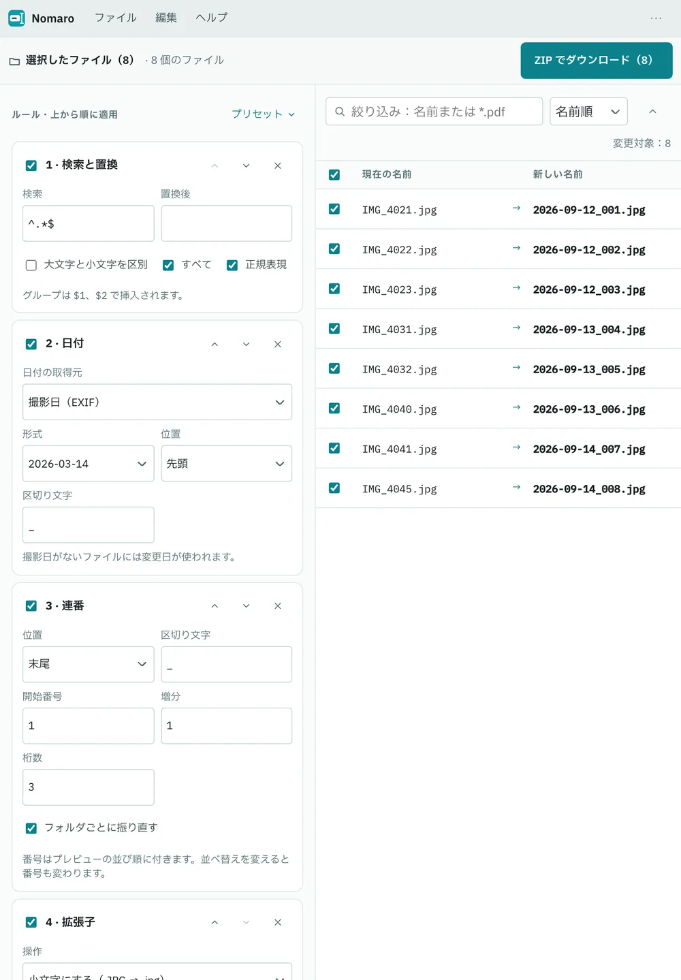Click new name 2026-09-12_001.jpg

pos(589,210)
